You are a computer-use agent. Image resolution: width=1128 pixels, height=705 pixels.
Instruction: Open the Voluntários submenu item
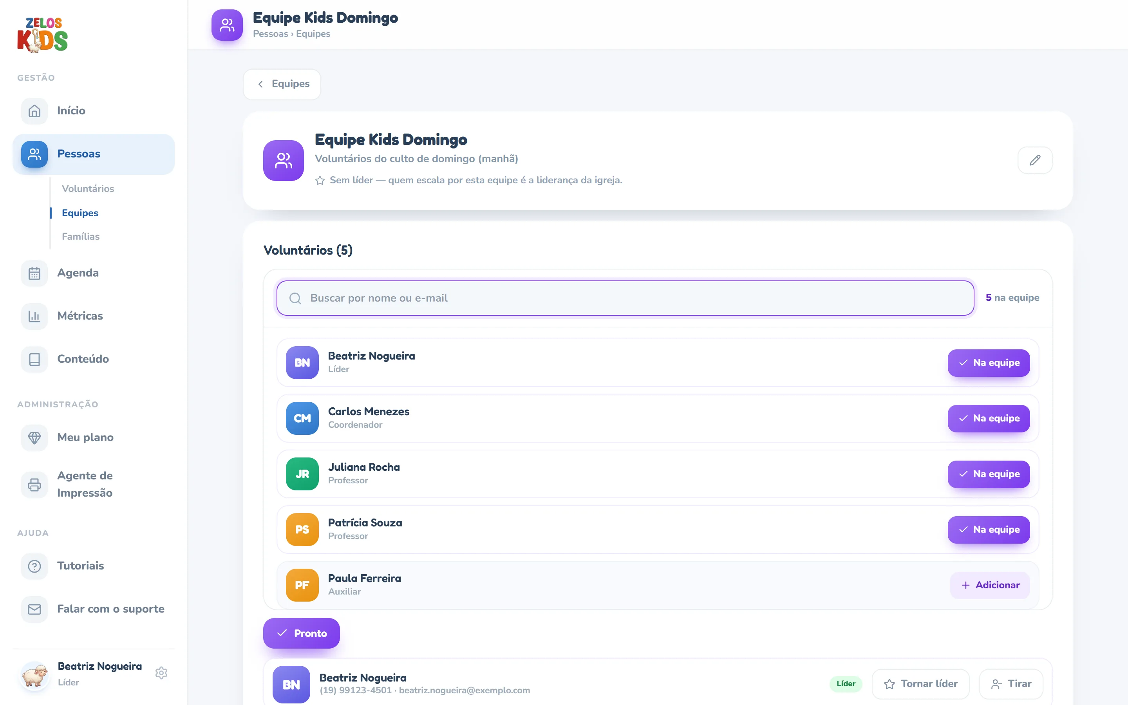pyautogui.click(x=88, y=188)
